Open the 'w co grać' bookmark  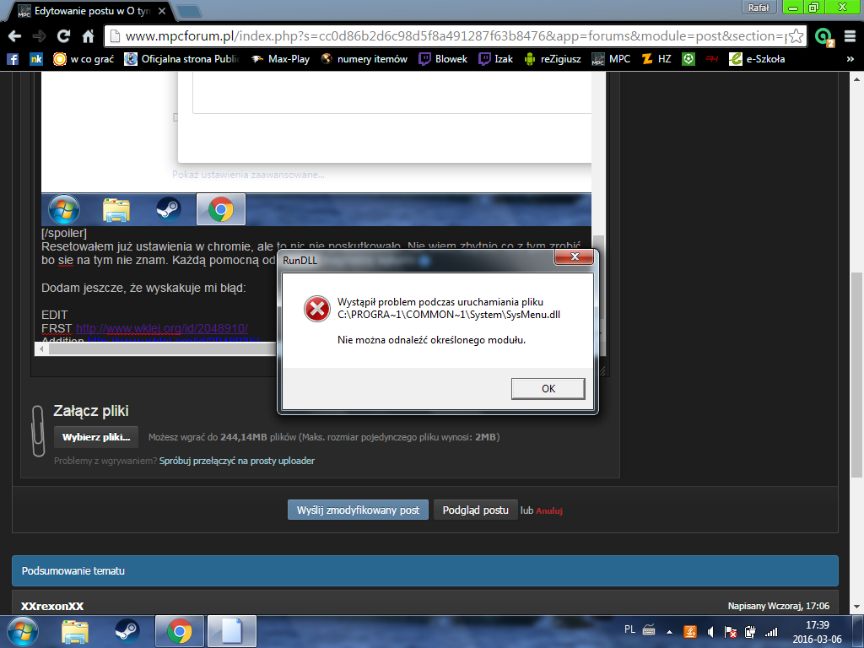tap(84, 59)
